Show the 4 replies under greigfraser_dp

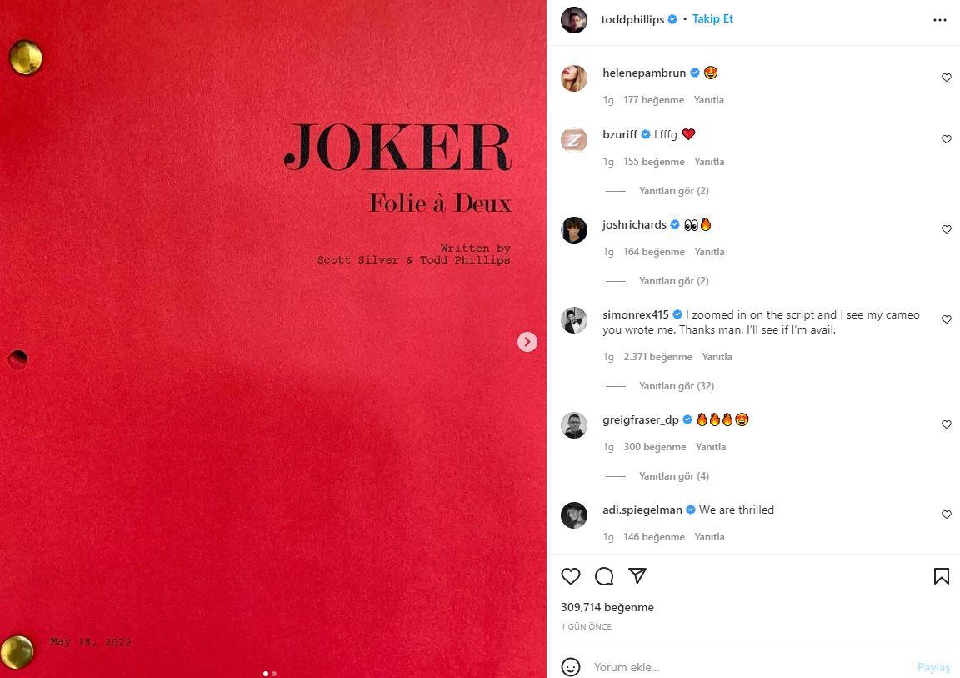tap(673, 476)
